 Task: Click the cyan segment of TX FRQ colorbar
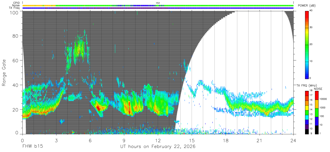click(x=307, y=117)
